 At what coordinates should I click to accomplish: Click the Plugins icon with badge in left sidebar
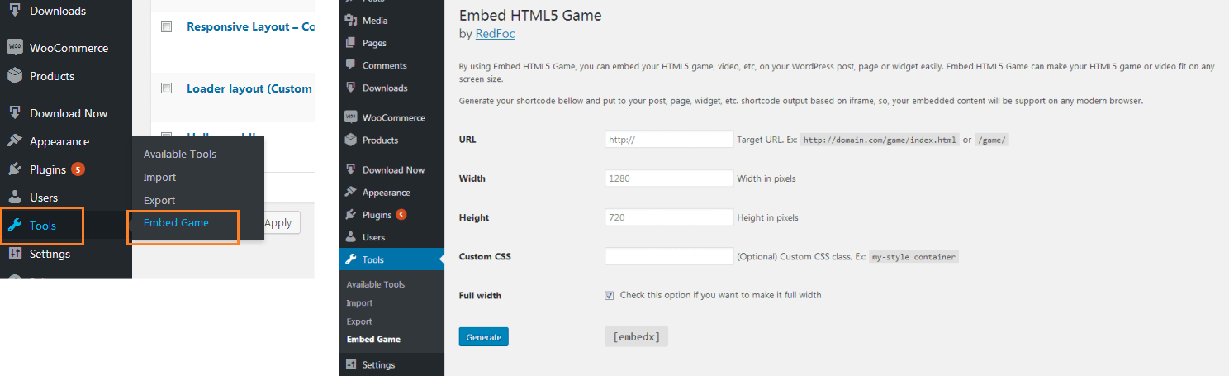[x=15, y=169]
